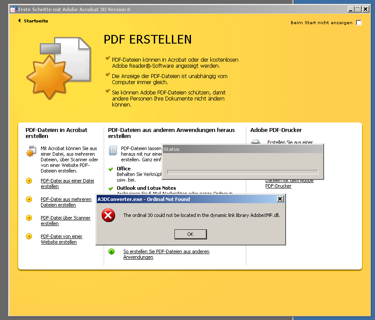Close the A3DConverter.exe error dialog
The width and height of the screenshot is (375, 320).
[280, 199]
